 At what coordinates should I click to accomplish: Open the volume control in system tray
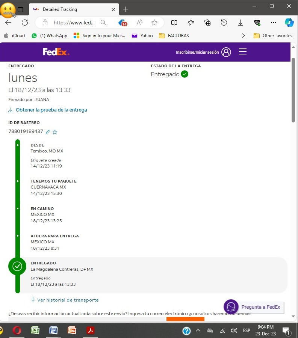tap(234, 330)
